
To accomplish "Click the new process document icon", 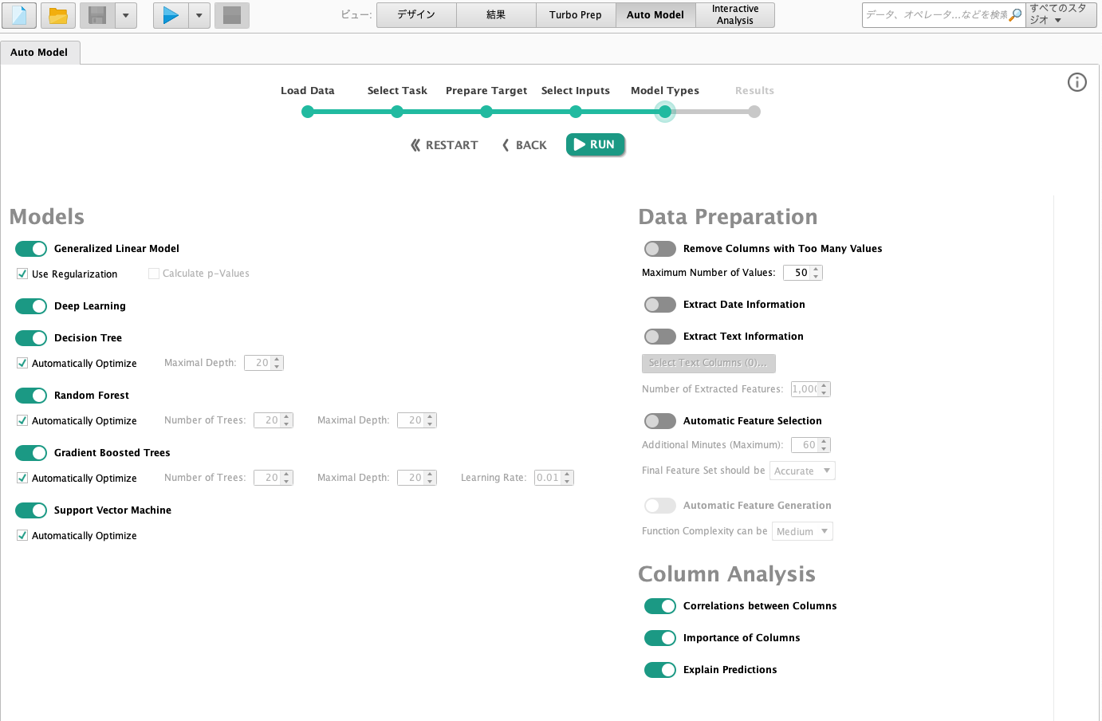I will click(19, 15).
